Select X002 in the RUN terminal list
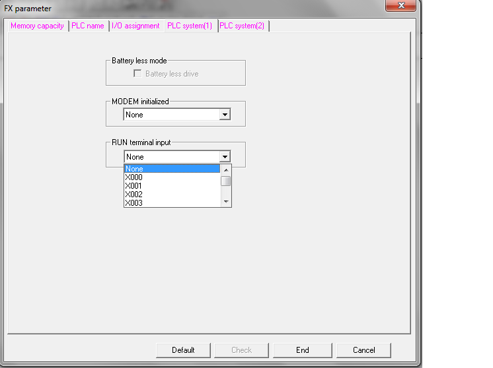 click(x=172, y=195)
